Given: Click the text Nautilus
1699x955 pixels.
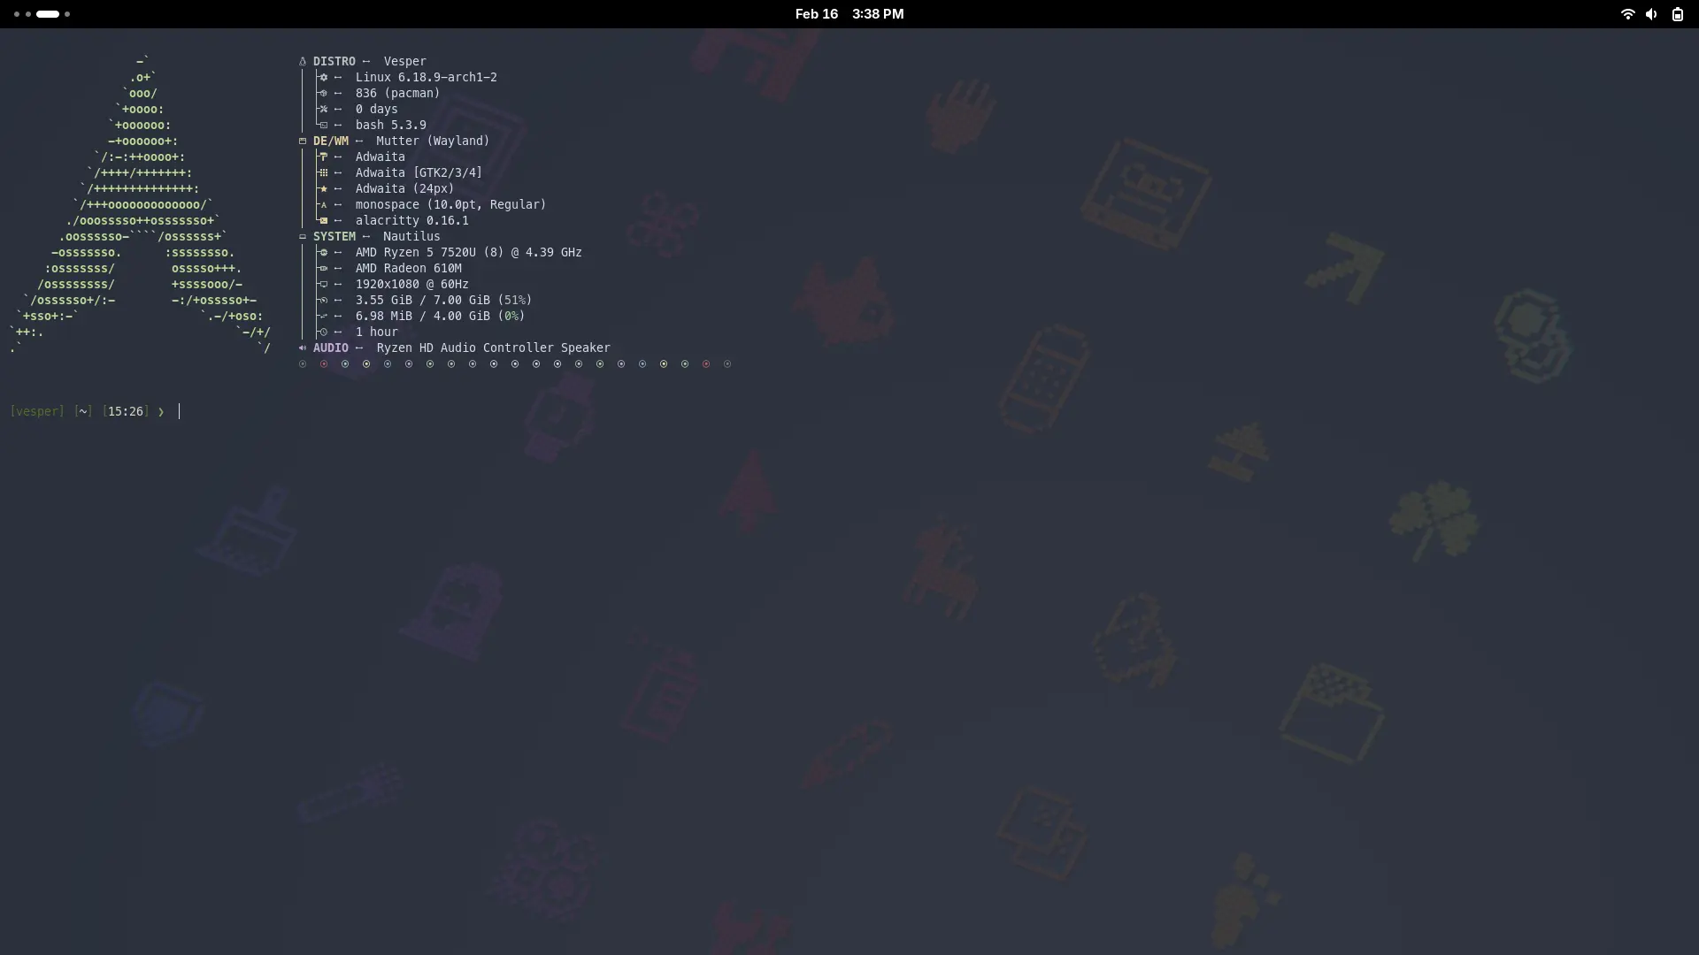Looking at the screenshot, I should click(x=411, y=237).
